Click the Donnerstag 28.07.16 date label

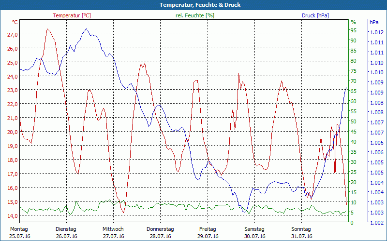pyautogui.click(x=160, y=232)
